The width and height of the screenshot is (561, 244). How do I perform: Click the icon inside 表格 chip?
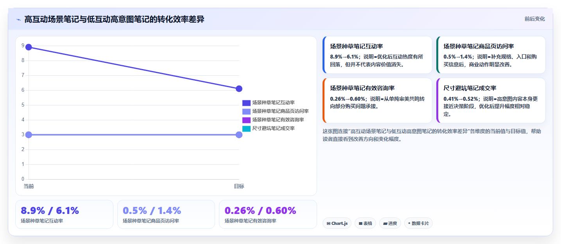point(360,224)
